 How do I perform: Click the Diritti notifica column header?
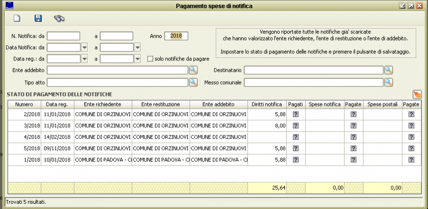pos(267,104)
